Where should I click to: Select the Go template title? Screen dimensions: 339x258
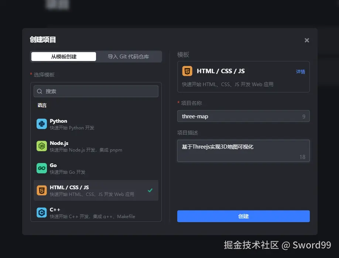click(x=53, y=165)
